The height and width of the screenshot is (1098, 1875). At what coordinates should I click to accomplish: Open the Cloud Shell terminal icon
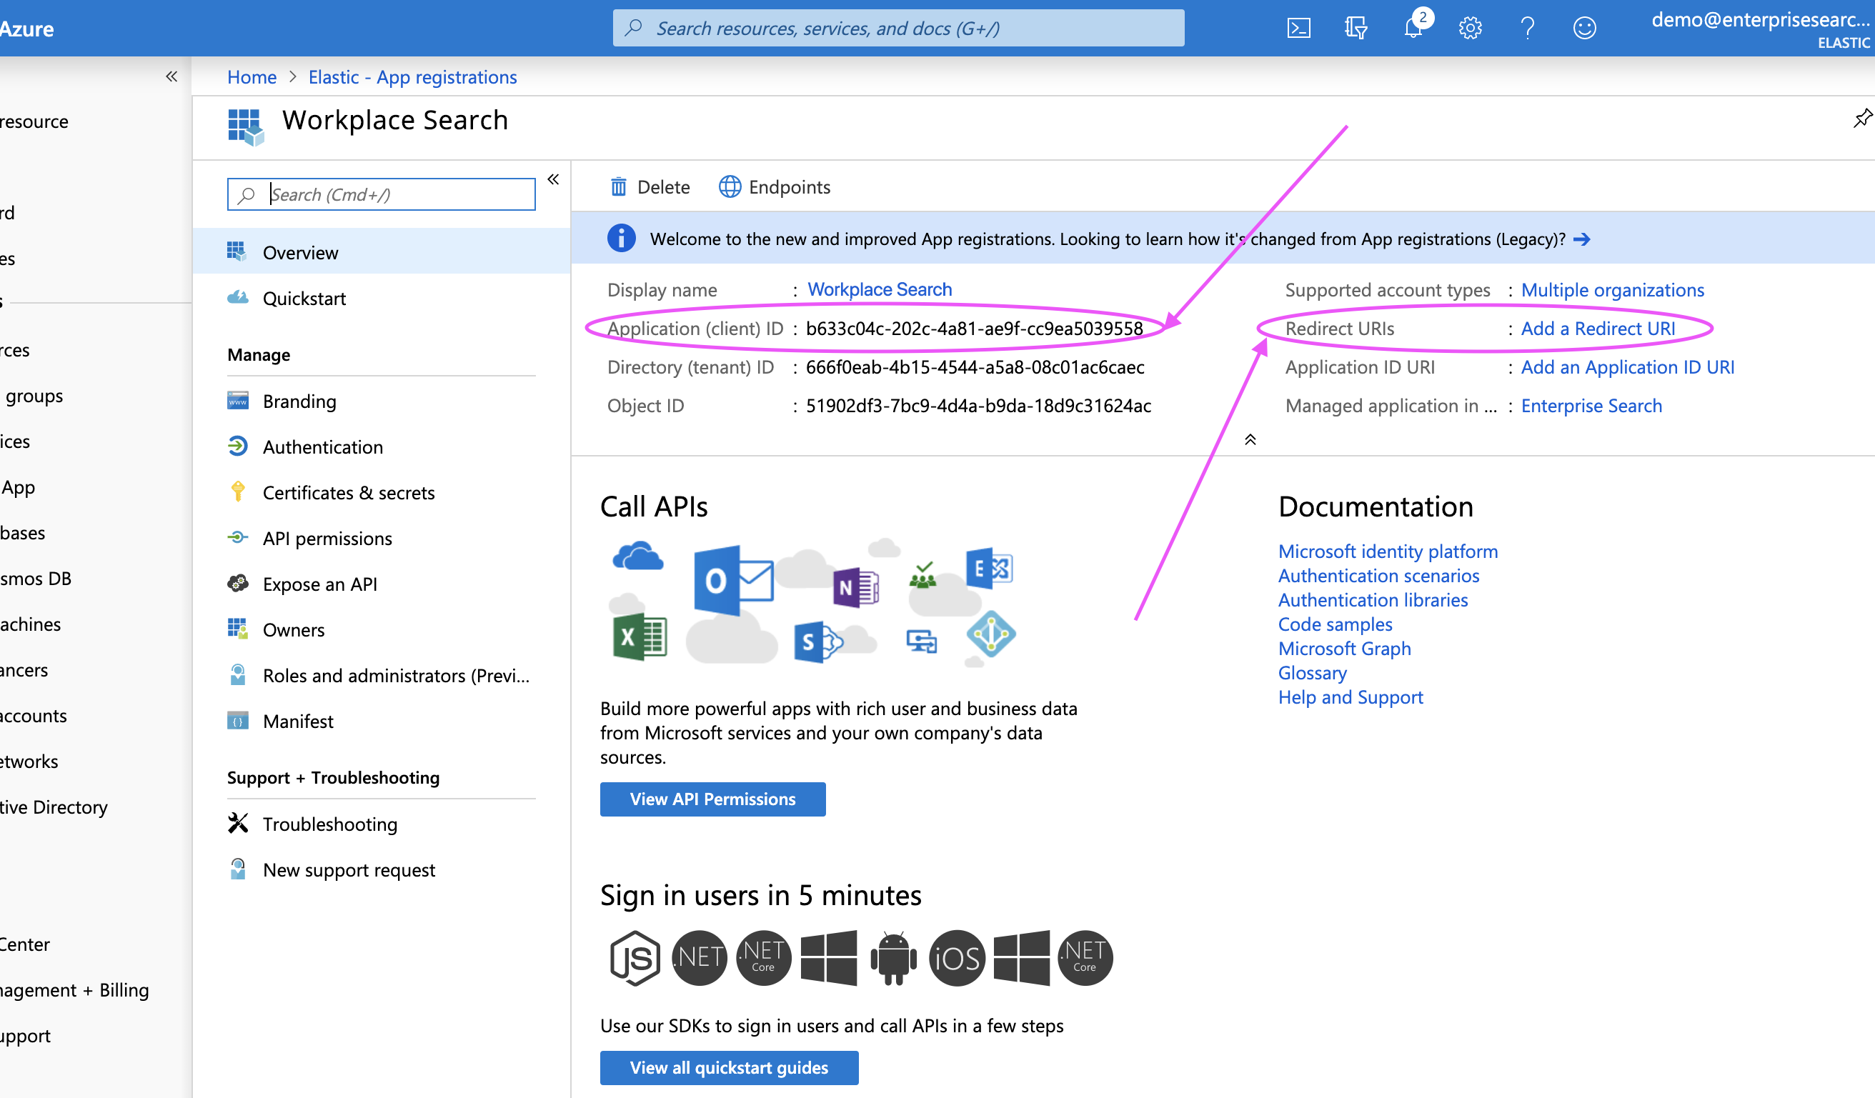pyautogui.click(x=1298, y=29)
